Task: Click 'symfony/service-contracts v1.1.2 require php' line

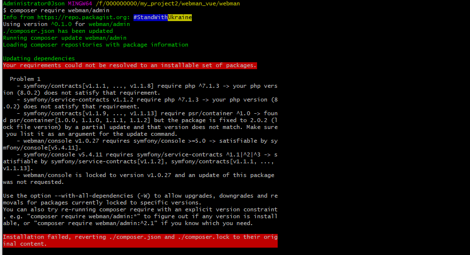Action: pos(147,100)
